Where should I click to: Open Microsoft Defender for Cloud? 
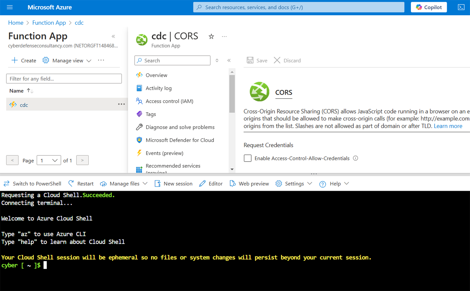[x=180, y=140]
